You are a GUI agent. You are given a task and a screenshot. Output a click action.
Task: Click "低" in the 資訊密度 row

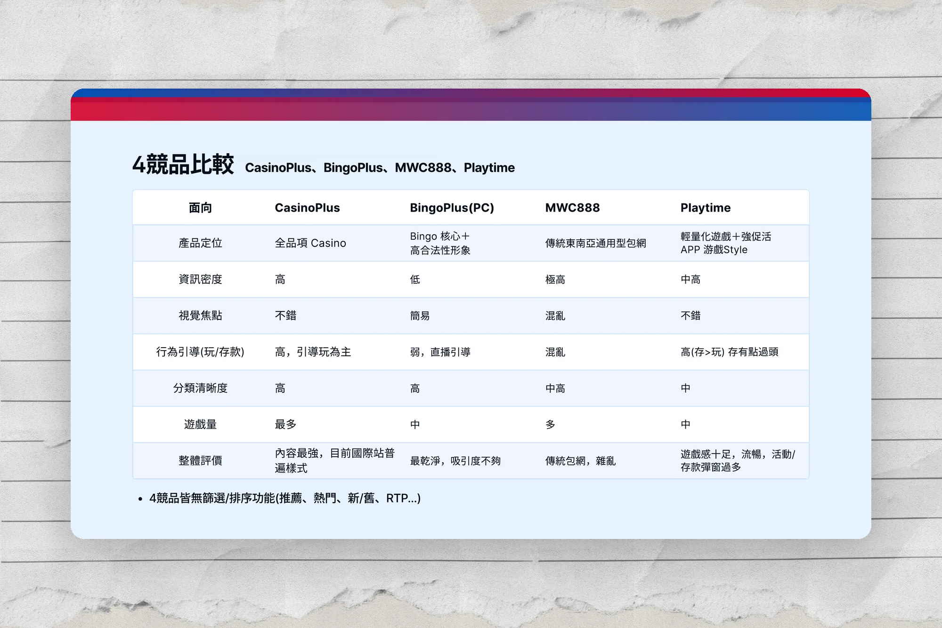coord(415,279)
